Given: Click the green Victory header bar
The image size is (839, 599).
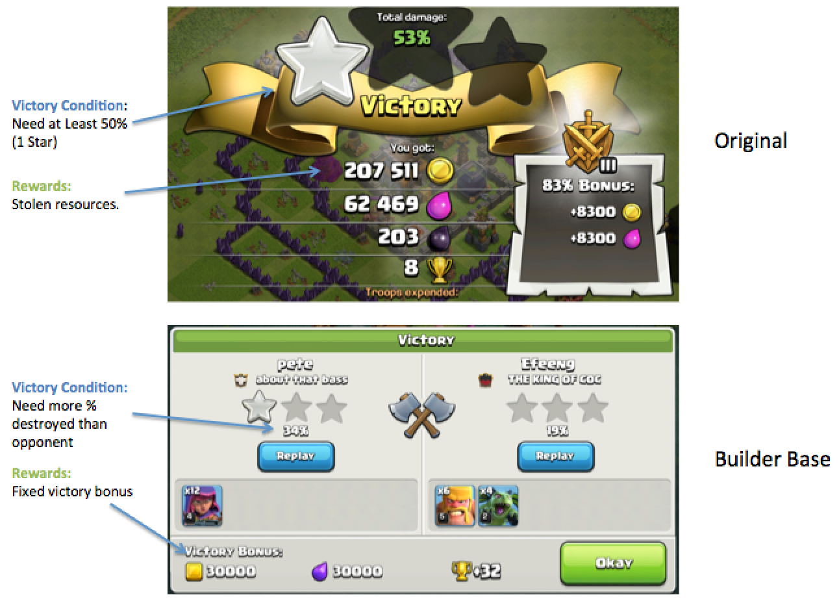Looking at the screenshot, I should pyautogui.click(x=422, y=340).
